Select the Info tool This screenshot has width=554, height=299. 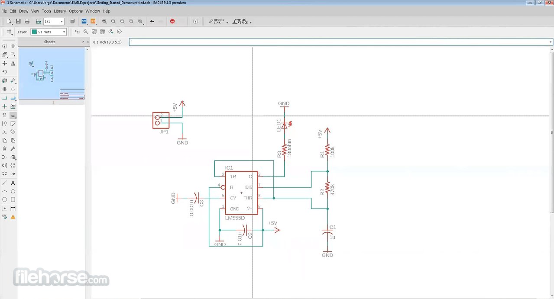pyautogui.click(x=5, y=46)
